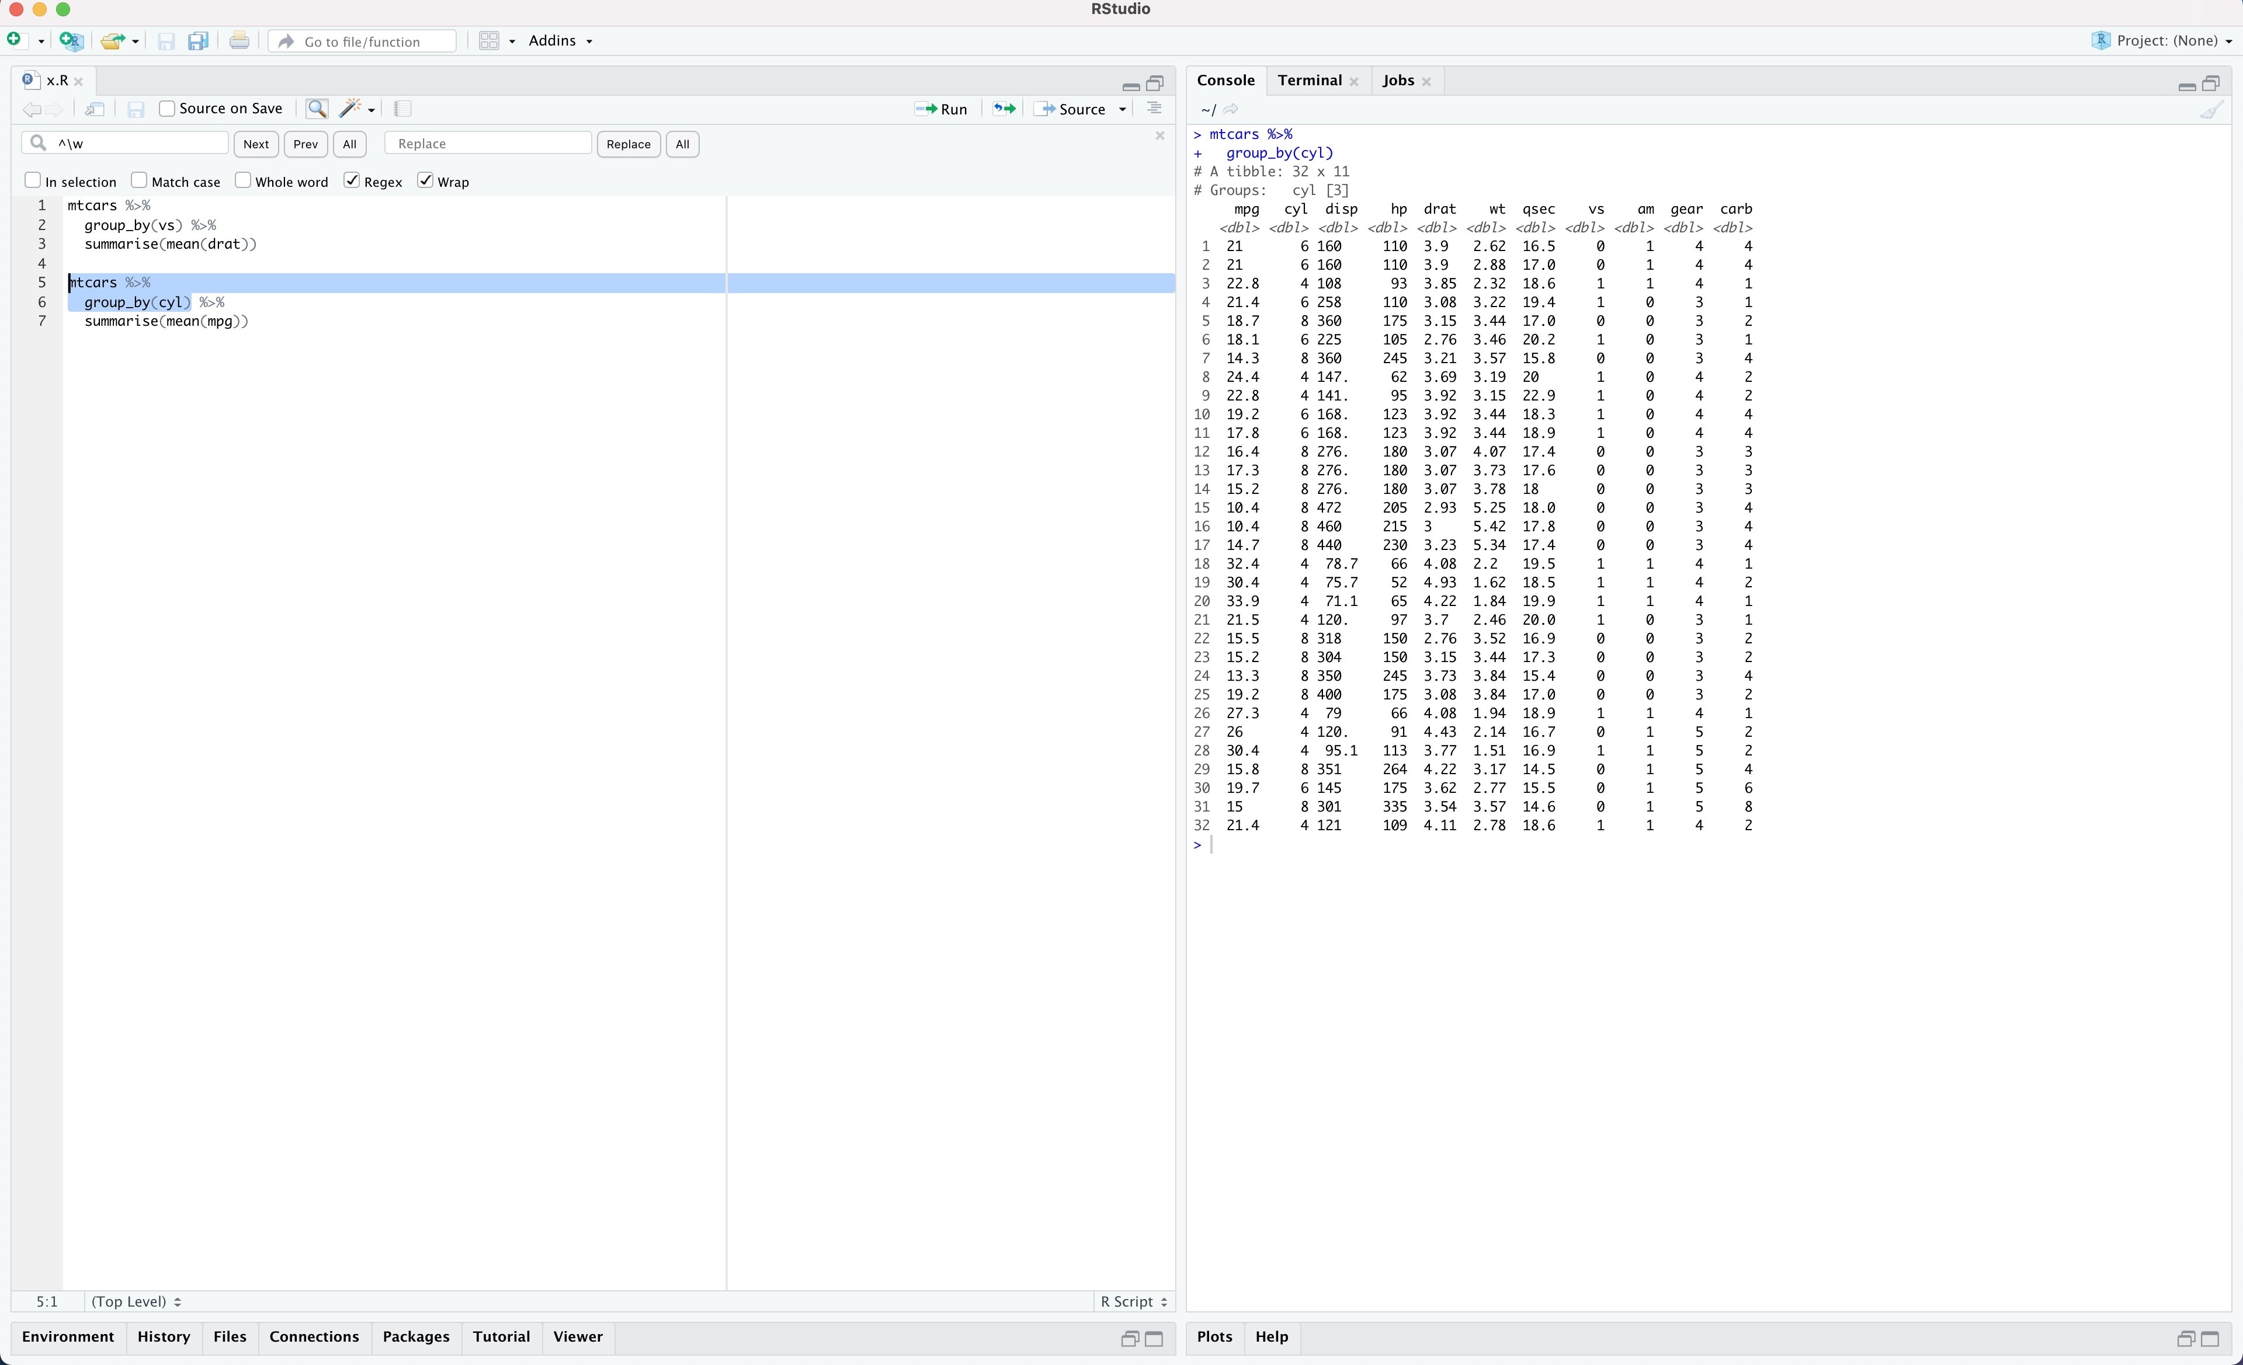Click the workspace panes grid icon
Screen dimensions: 2243x1365
click(489, 41)
